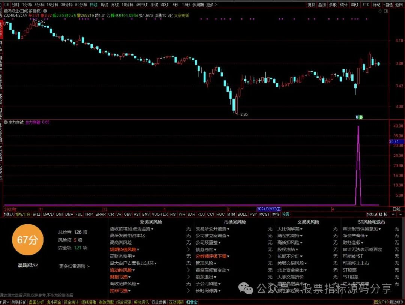405x305 pixels.
Task: Click the 复权 toolbar button
Action: coord(311,5)
